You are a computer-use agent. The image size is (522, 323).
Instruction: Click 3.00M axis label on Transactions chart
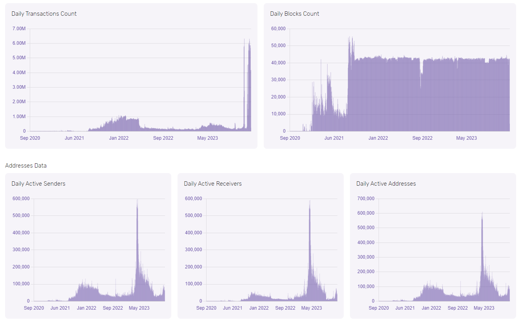coord(19,87)
